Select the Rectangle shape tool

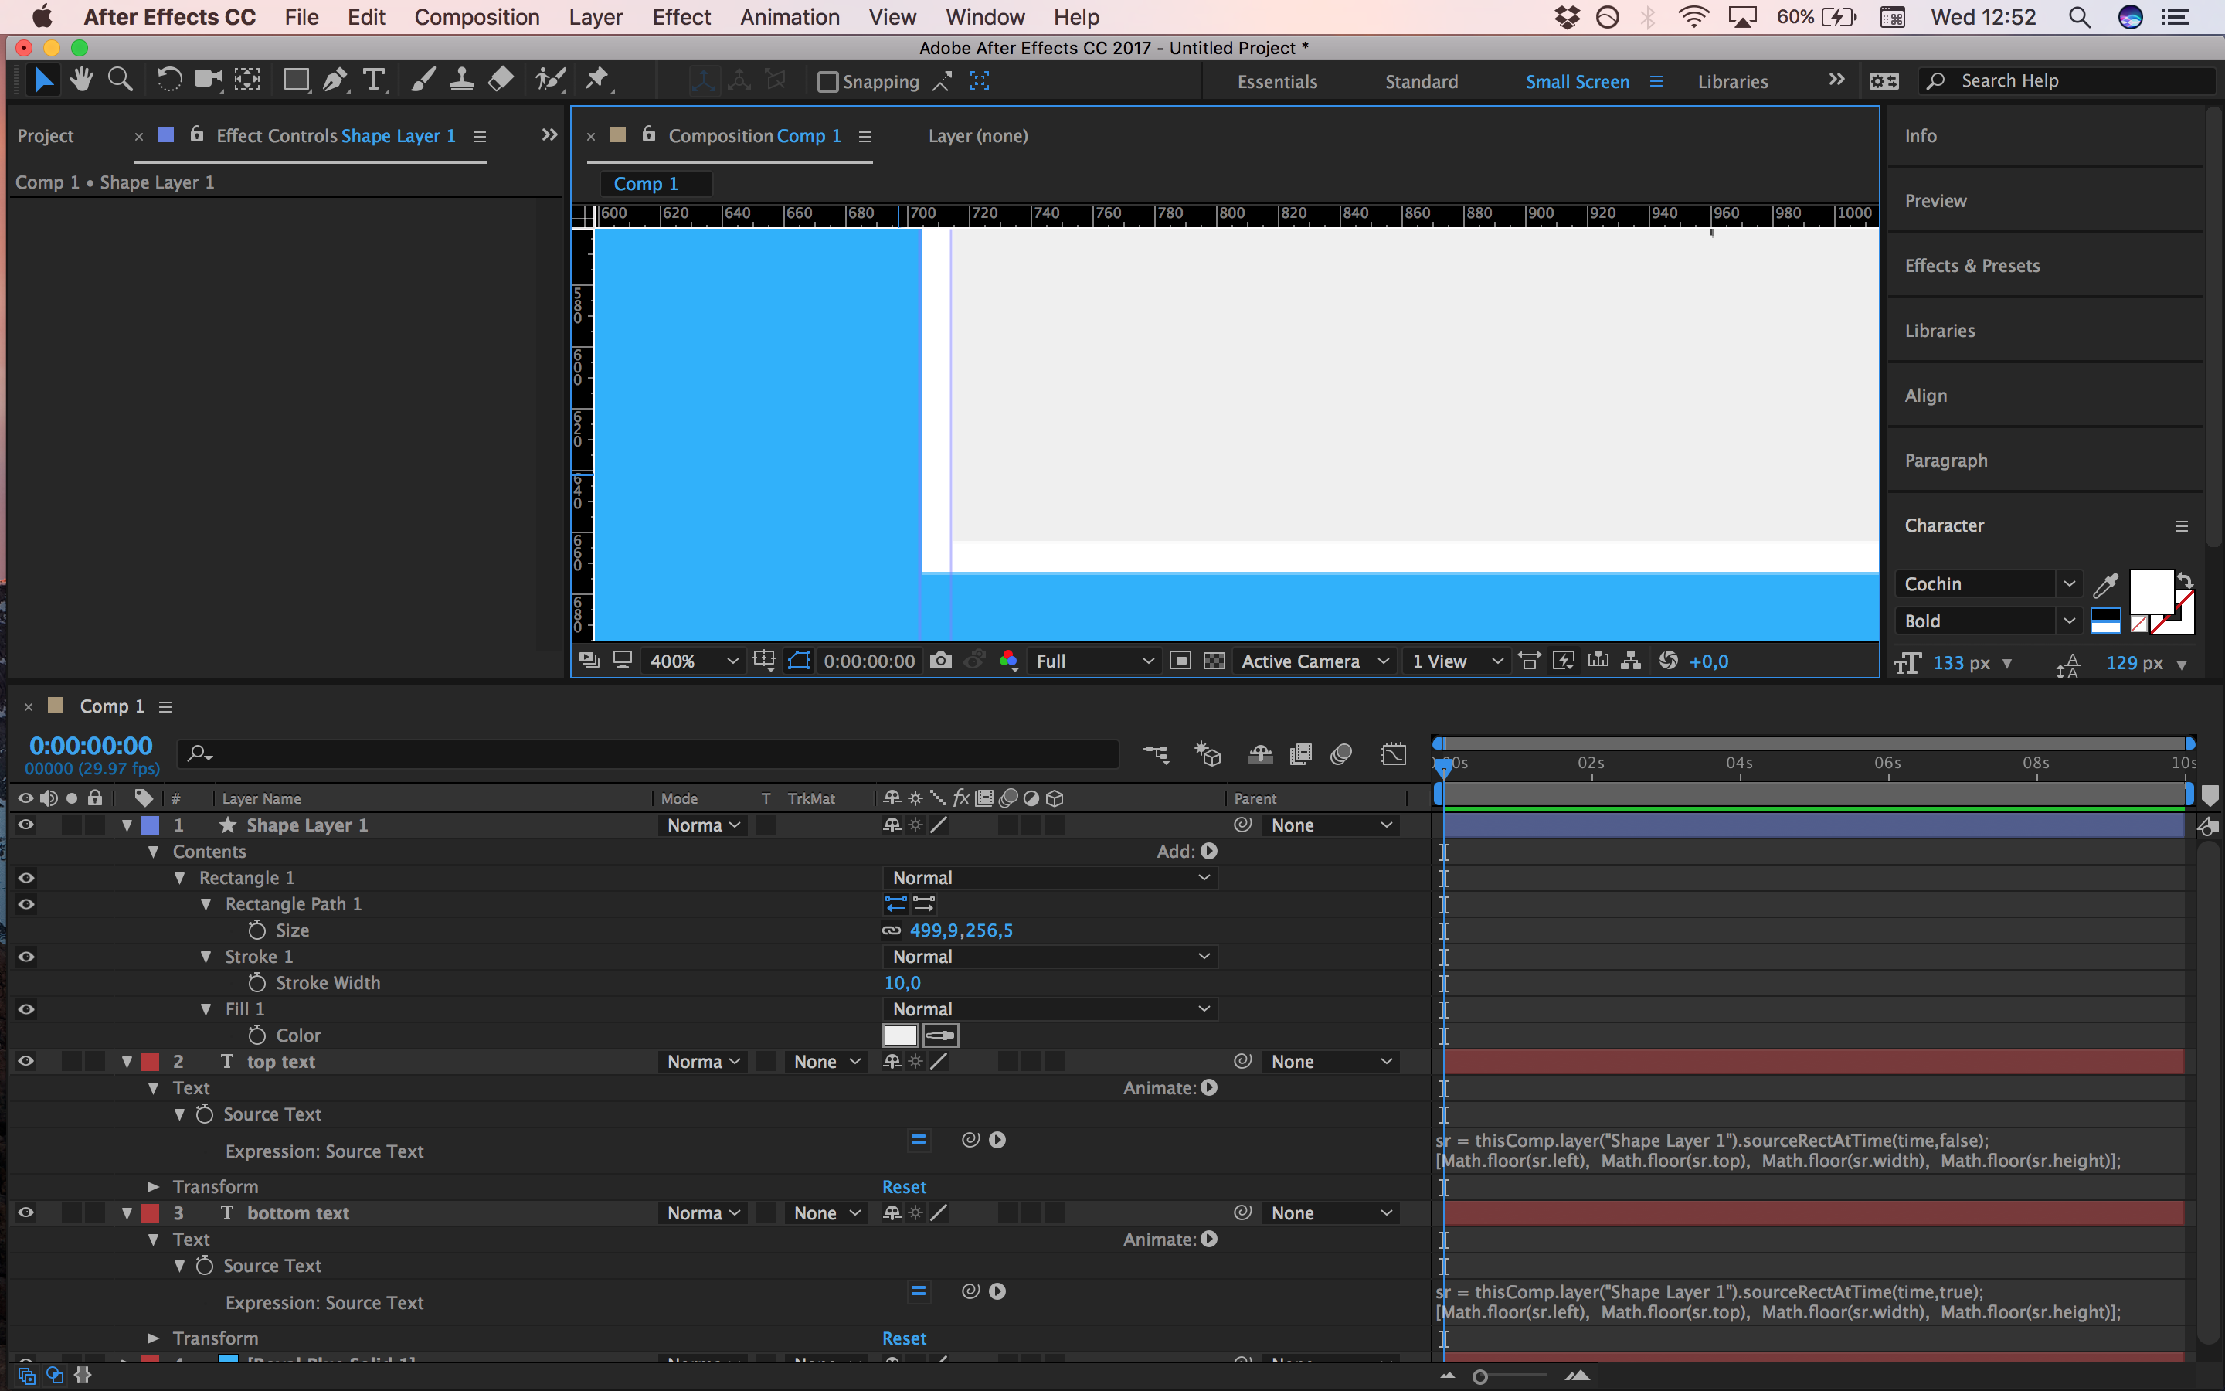pyautogui.click(x=296, y=81)
